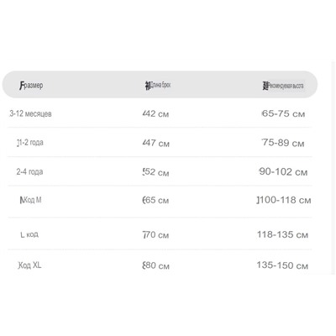Click the "100-118 см" height value
The image size is (336, 336).
click(x=284, y=200)
